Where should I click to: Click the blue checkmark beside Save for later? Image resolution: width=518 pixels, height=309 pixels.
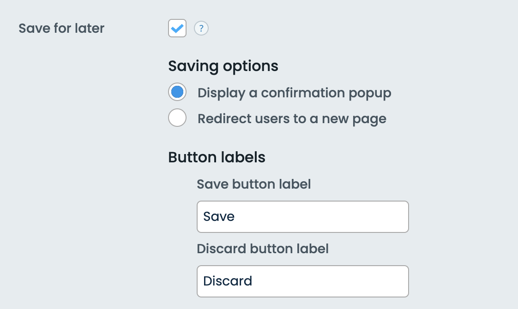tap(177, 28)
